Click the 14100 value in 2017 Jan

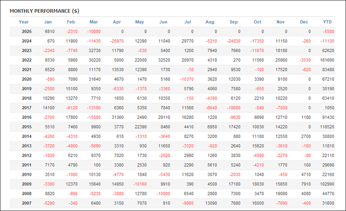click(x=48, y=107)
